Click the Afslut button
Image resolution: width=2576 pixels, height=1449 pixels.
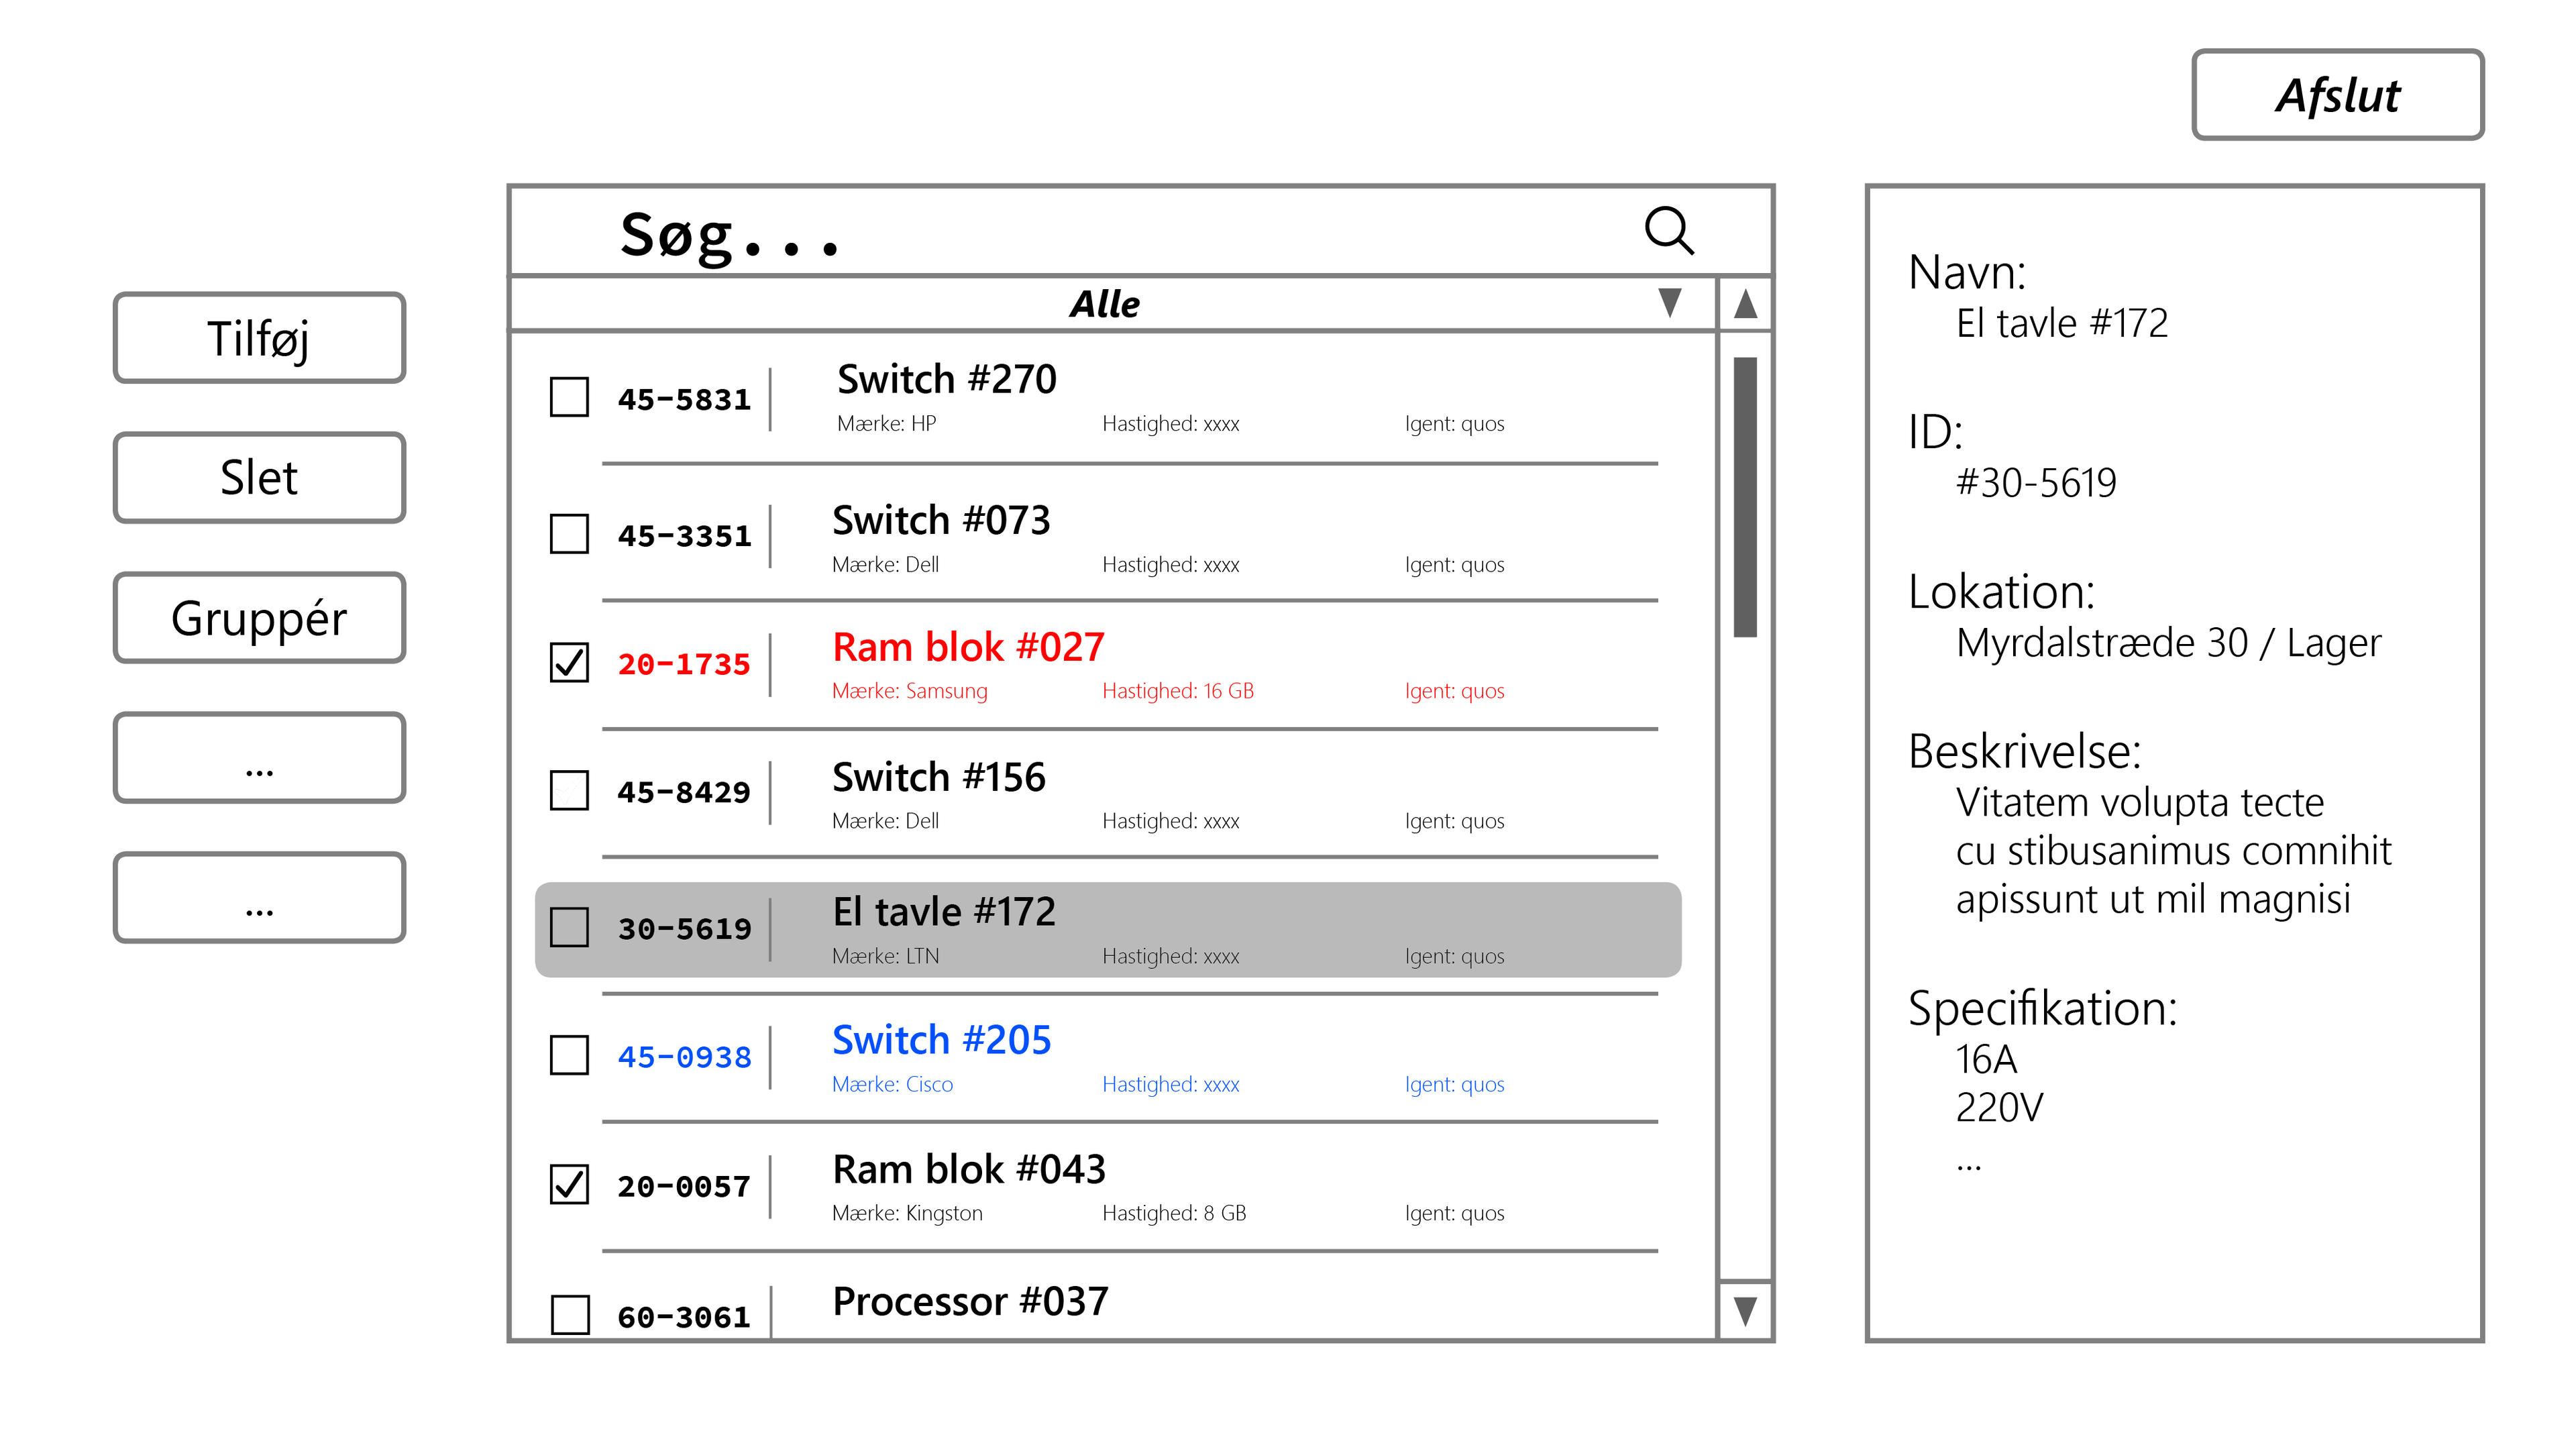[x=2337, y=95]
